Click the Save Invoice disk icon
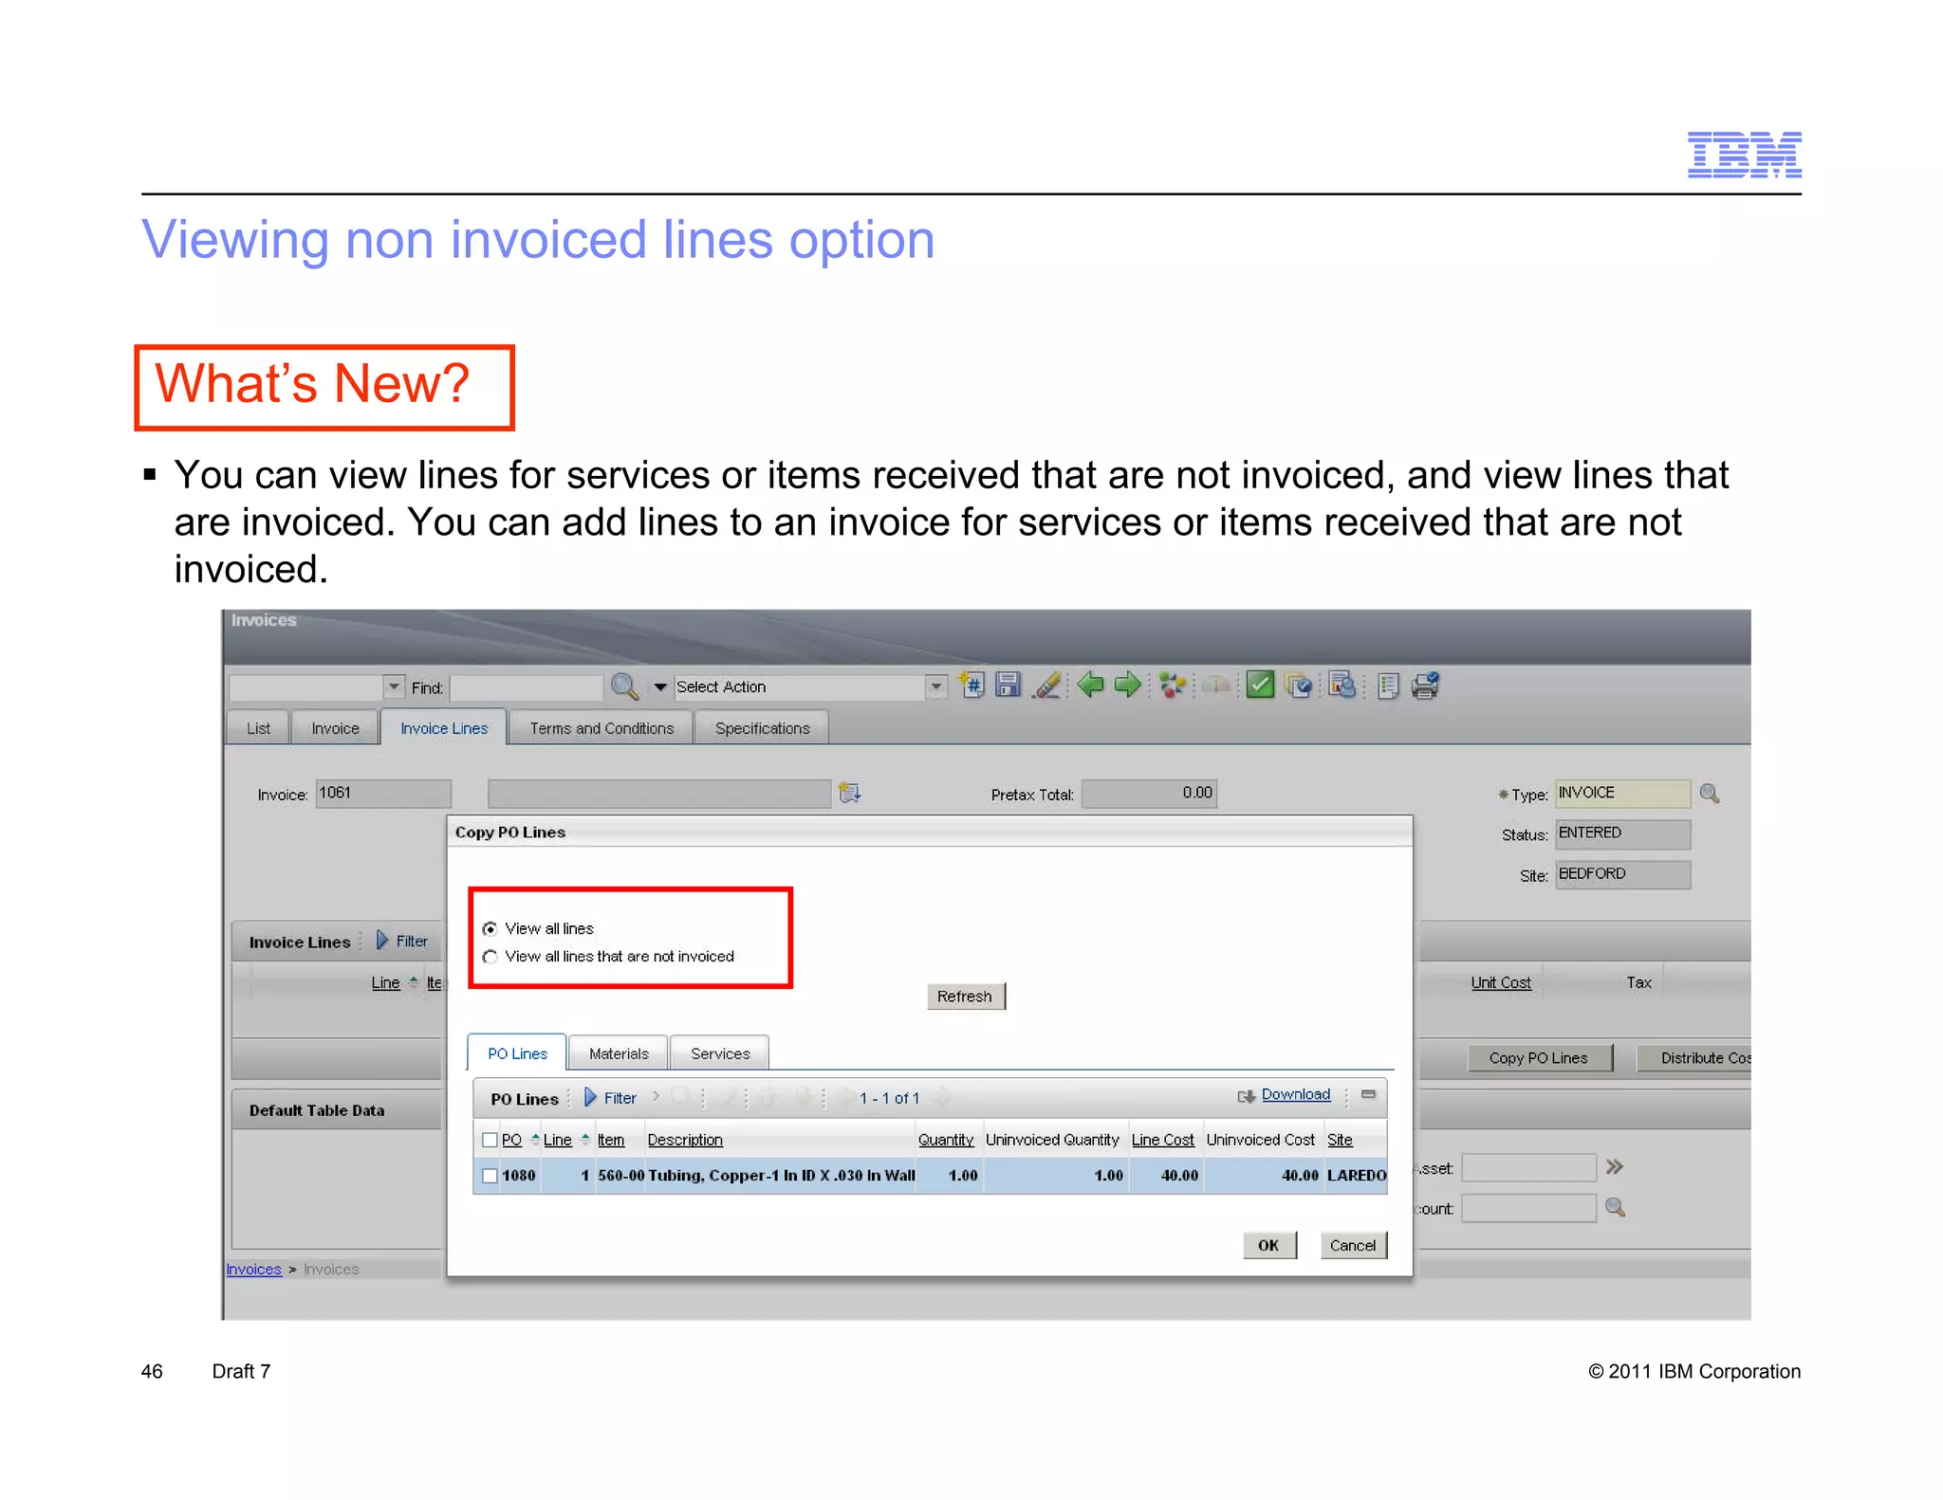The height and width of the screenshot is (1500, 1943). (x=1008, y=685)
